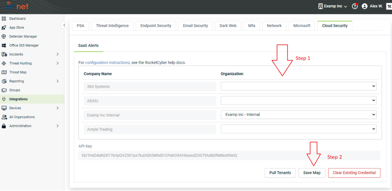
Task: Switch to the Network tab
Action: coord(274,26)
